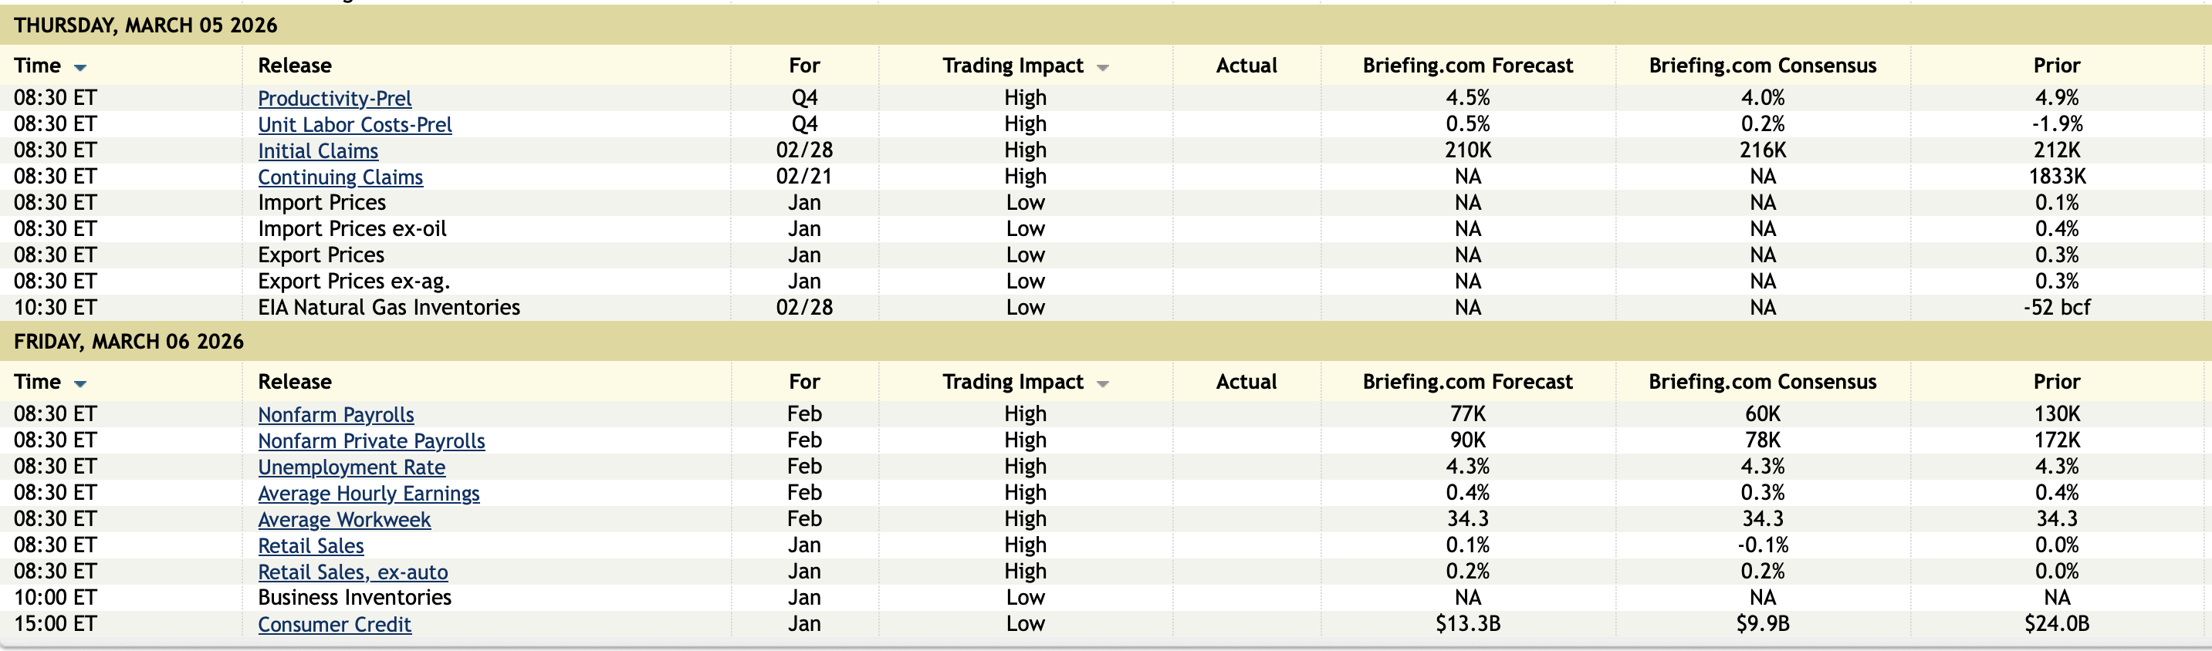Click the Initial Claims link

tap(318, 151)
